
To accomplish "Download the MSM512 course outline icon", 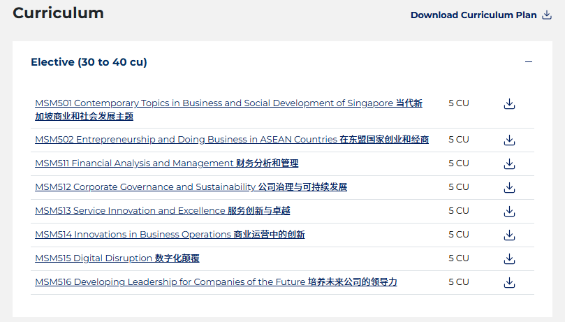I will click(509, 187).
